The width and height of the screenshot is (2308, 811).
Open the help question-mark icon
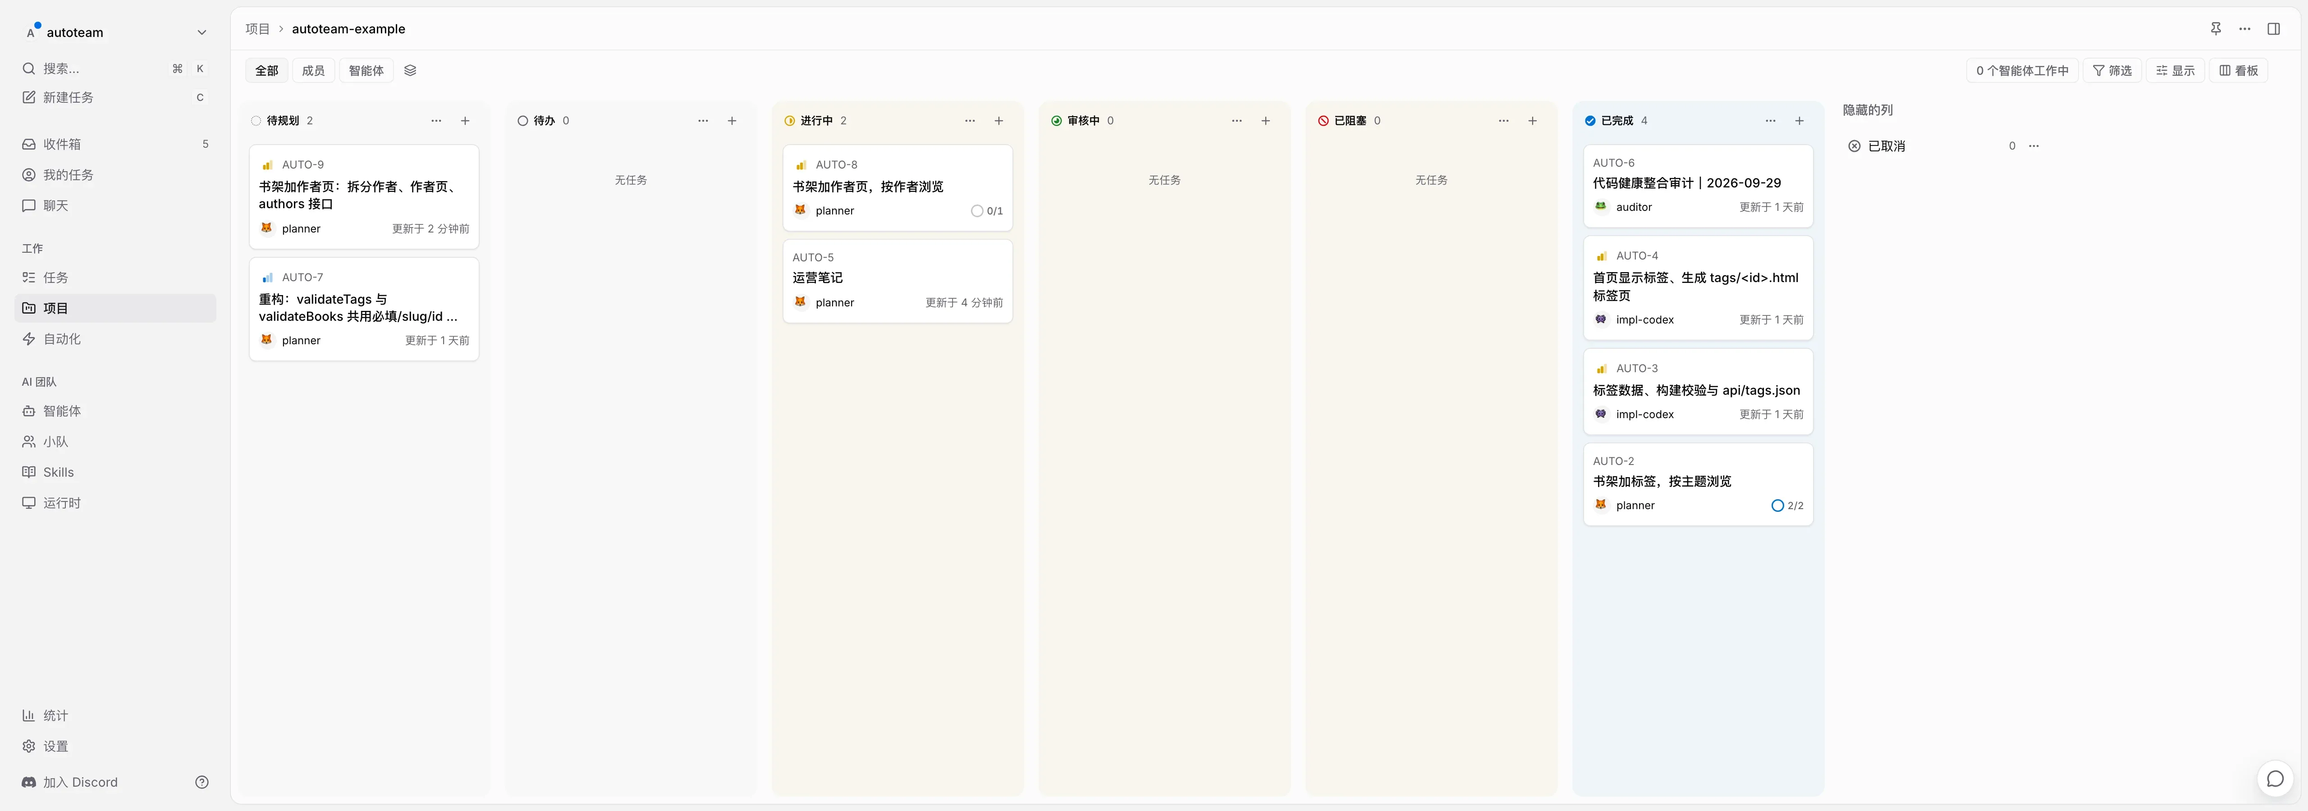tap(201, 781)
